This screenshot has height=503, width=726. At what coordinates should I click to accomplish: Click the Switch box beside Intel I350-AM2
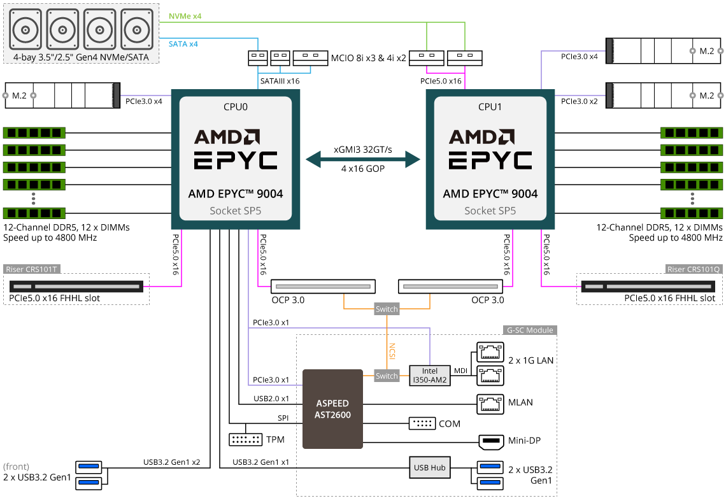[x=387, y=376]
